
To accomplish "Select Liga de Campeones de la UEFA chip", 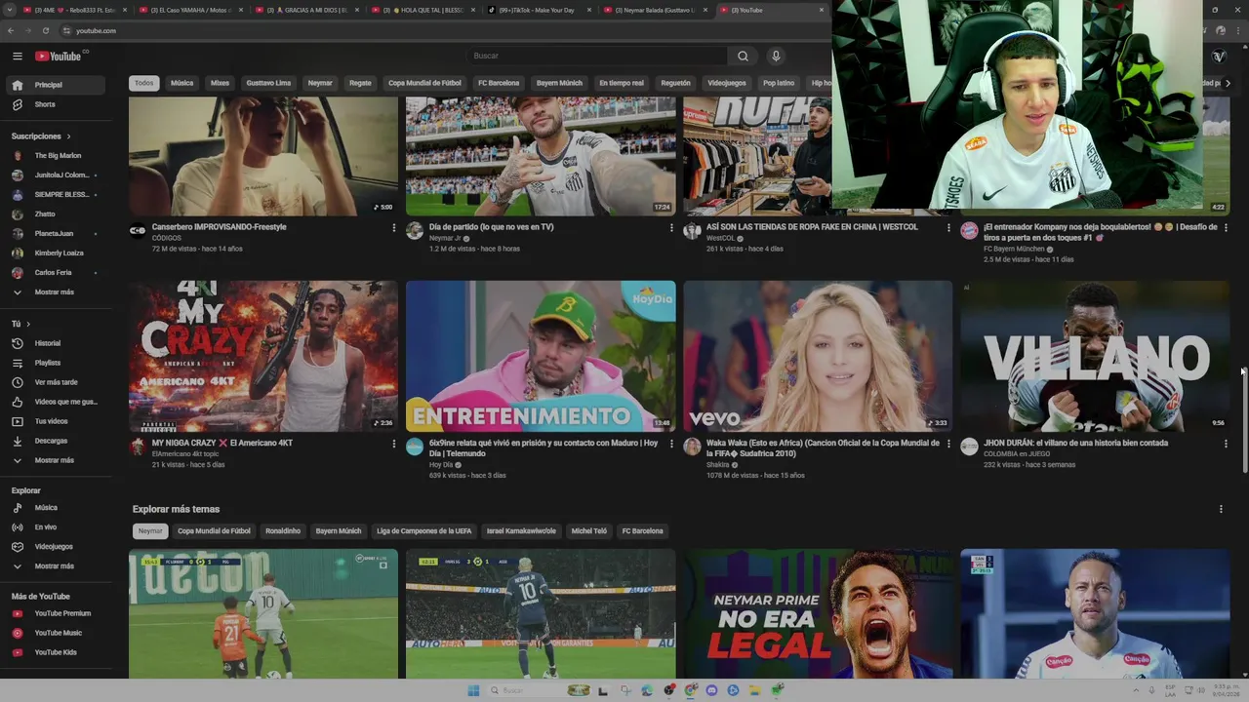I will (424, 531).
